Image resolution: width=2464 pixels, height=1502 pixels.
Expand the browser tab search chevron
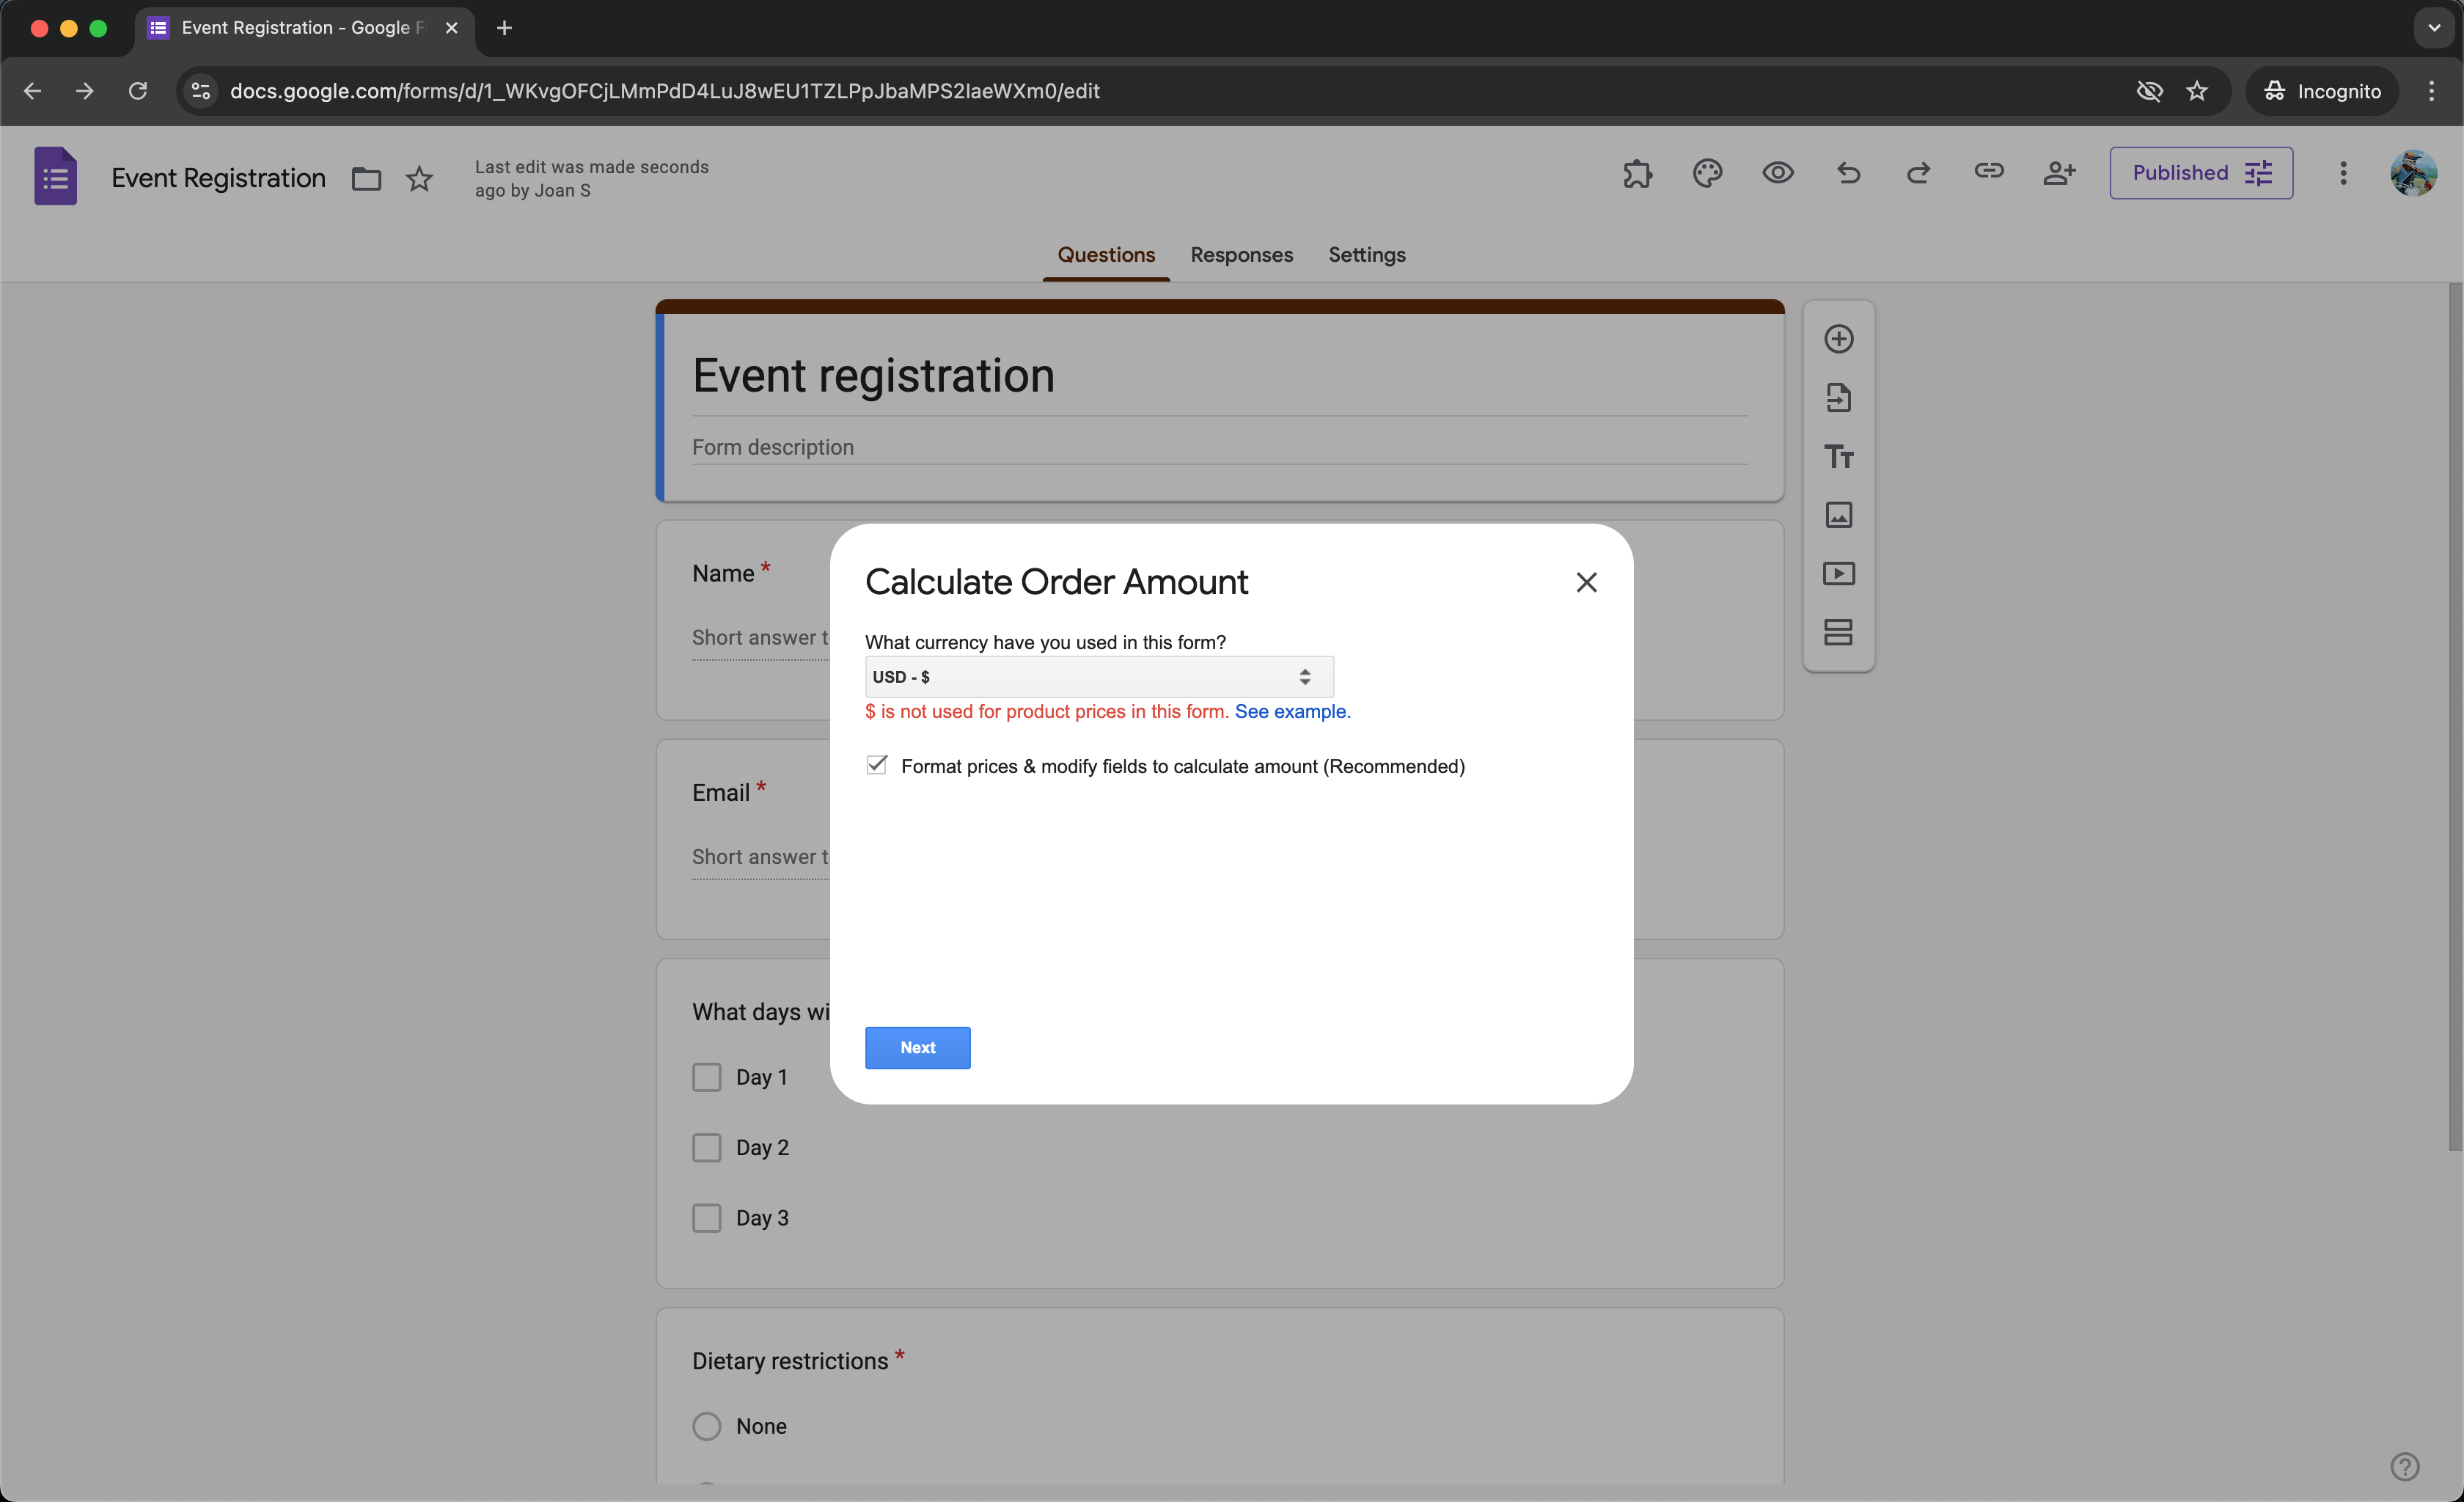point(2433,28)
